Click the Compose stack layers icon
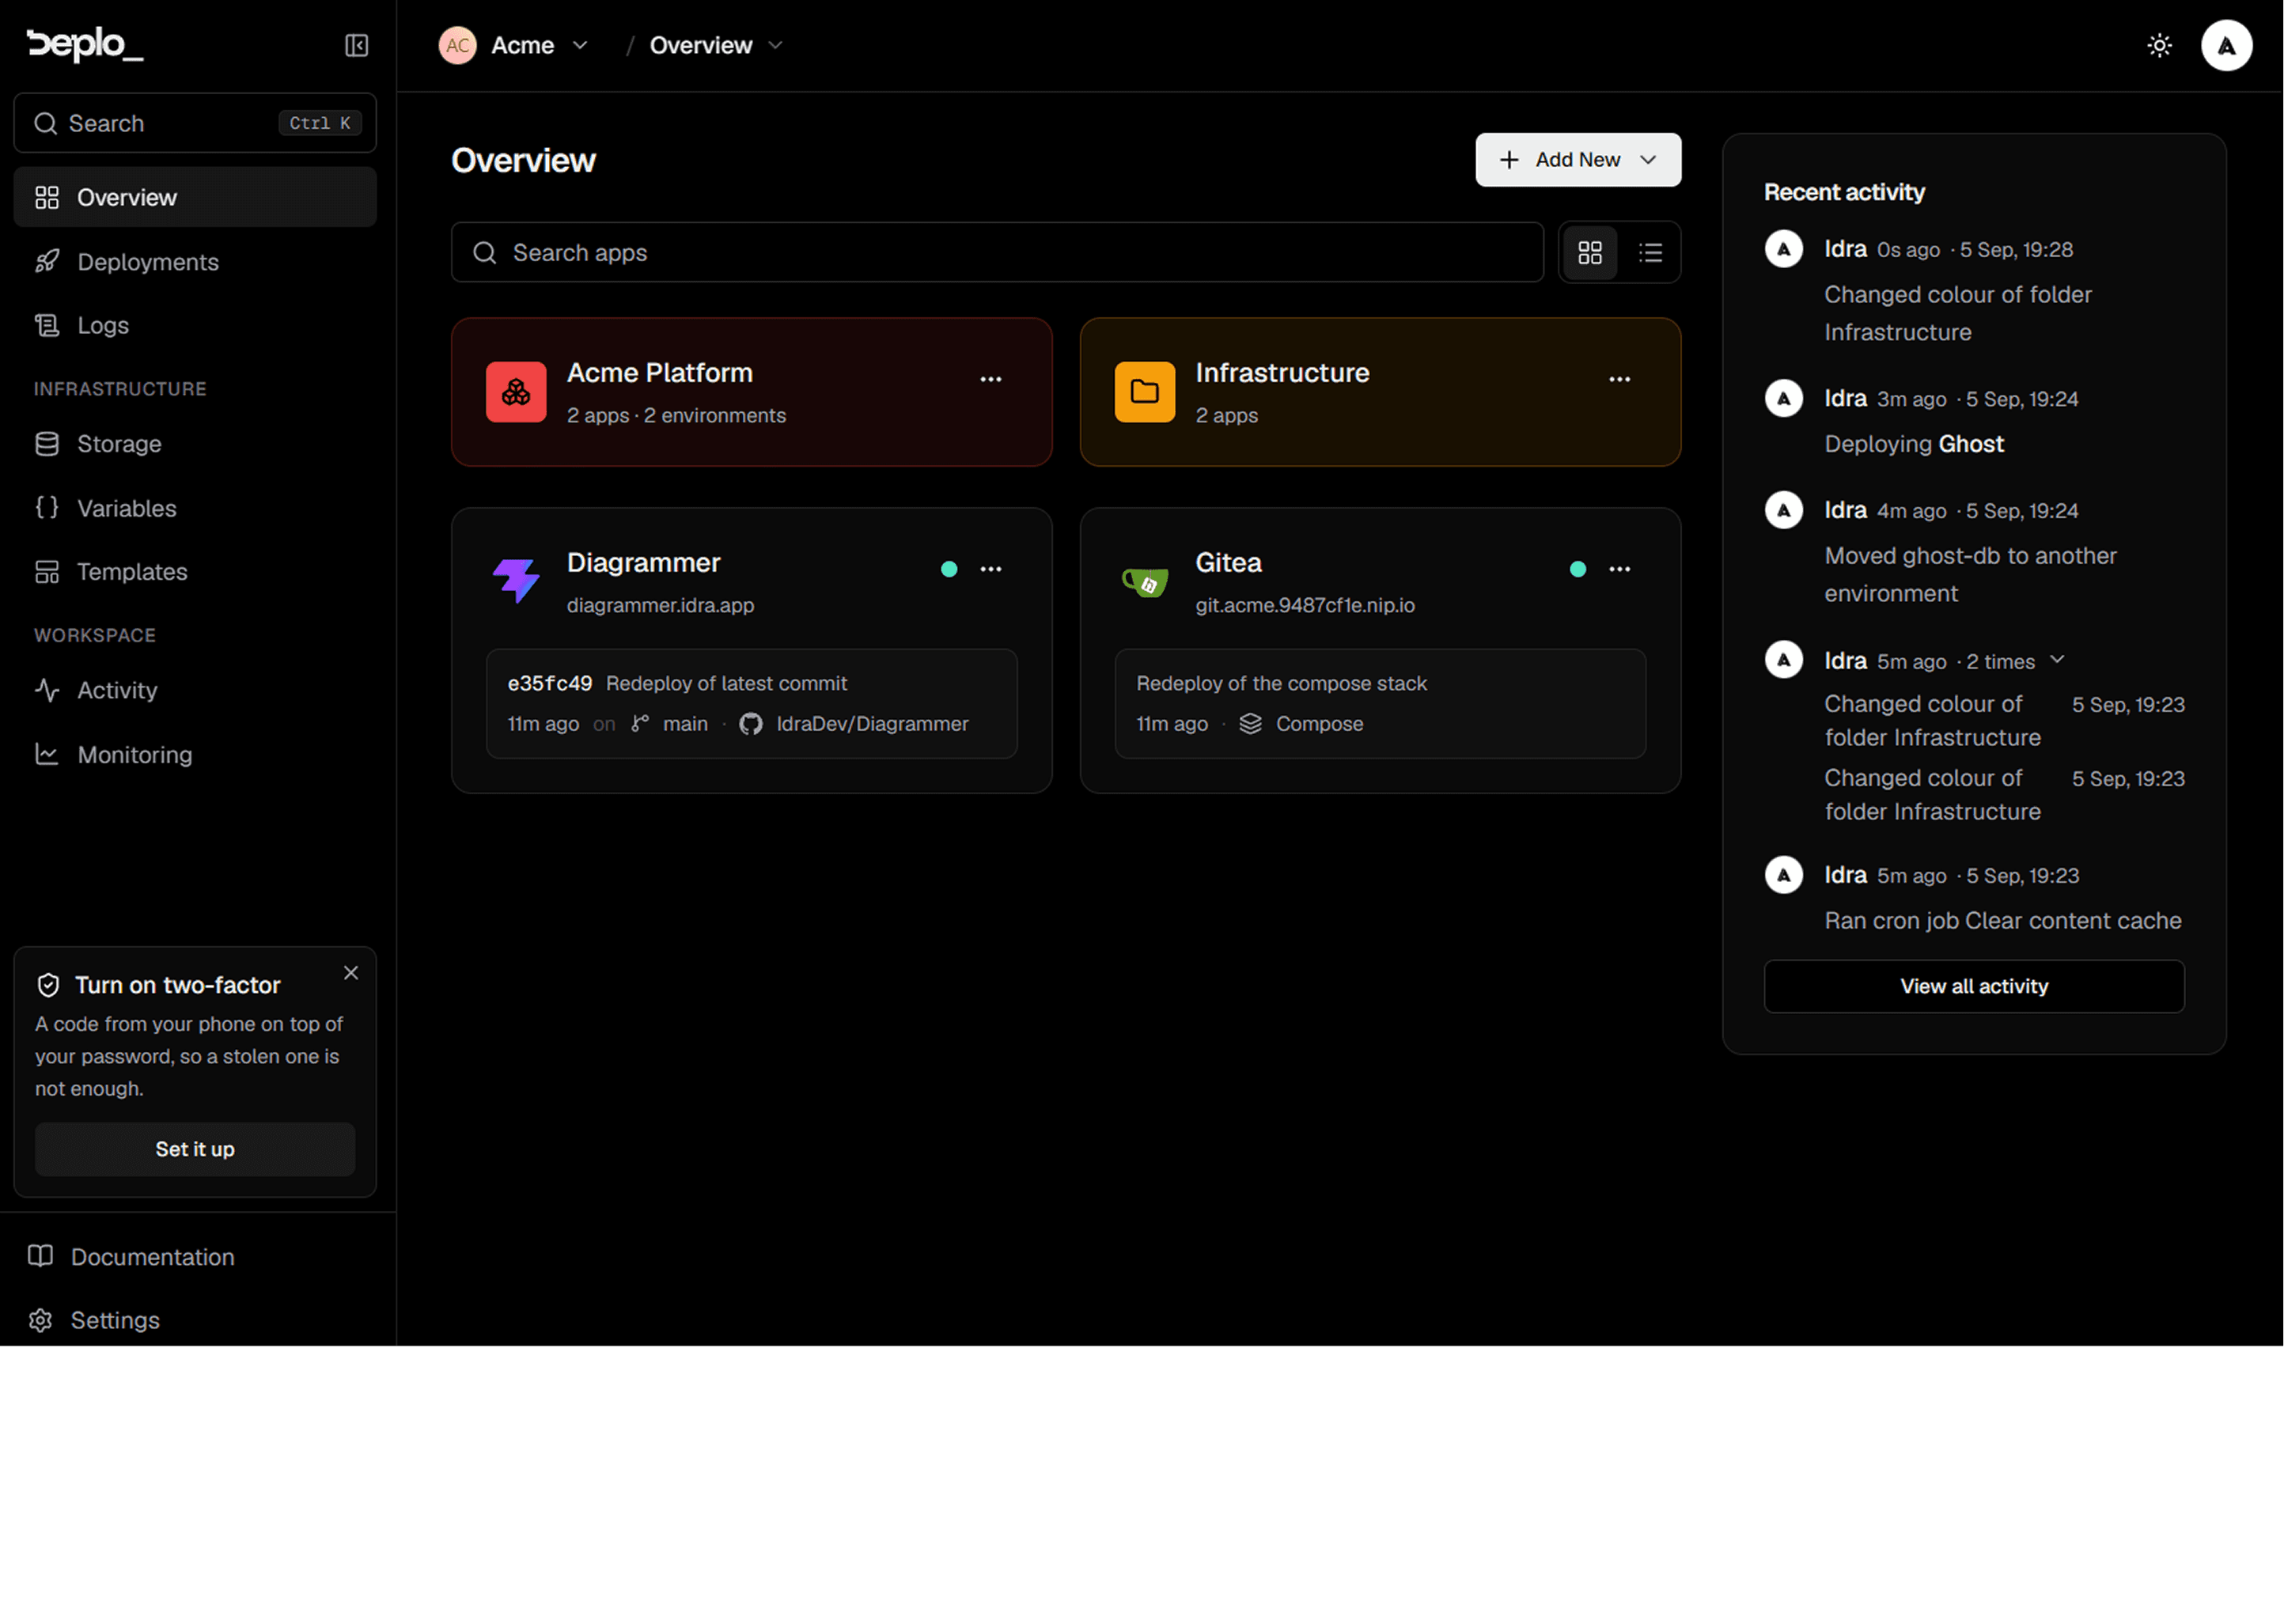This screenshot has width=2284, height=1624. 1250,724
